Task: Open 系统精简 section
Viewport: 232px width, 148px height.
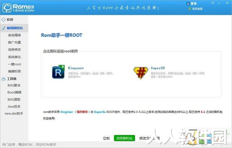Action: [14, 35]
